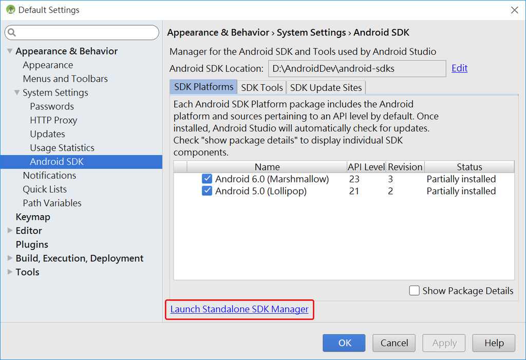Open Path Variables settings
Screen dimensions: 526x360
[x=52, y=203]
